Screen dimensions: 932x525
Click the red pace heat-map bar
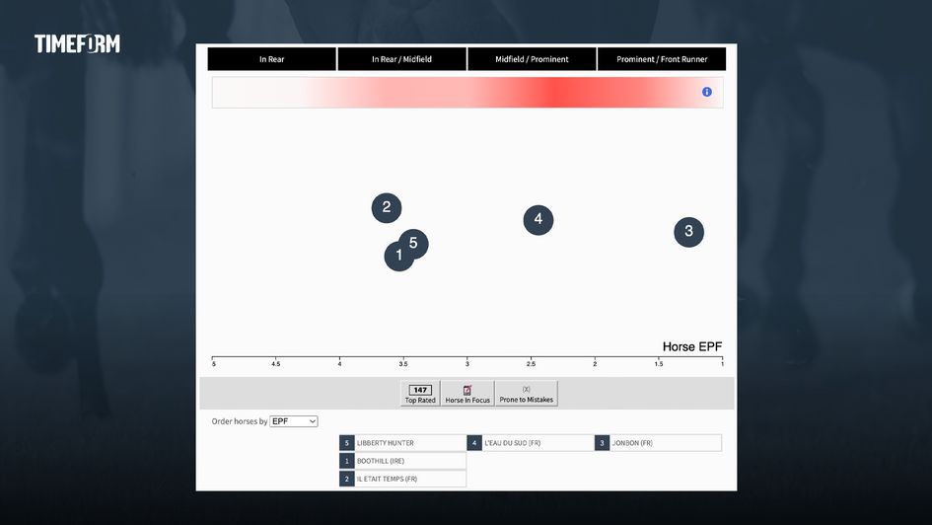(x=467, y=92)
